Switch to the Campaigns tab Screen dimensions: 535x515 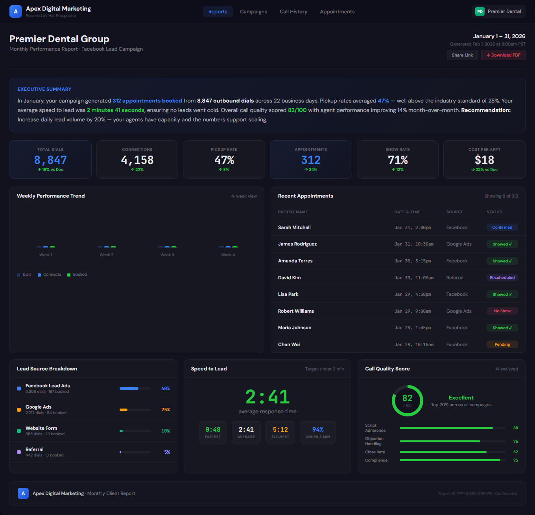[253, 11]
